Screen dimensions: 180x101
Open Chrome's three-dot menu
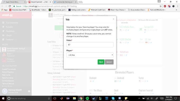click(178, 6)
